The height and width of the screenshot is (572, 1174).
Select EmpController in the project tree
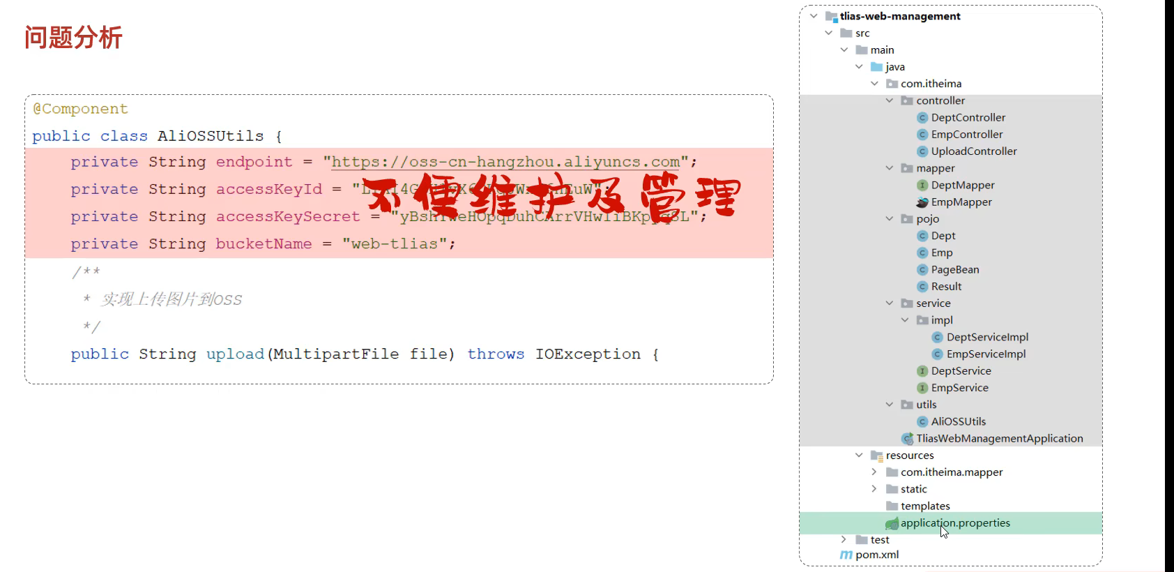(966, 135)
